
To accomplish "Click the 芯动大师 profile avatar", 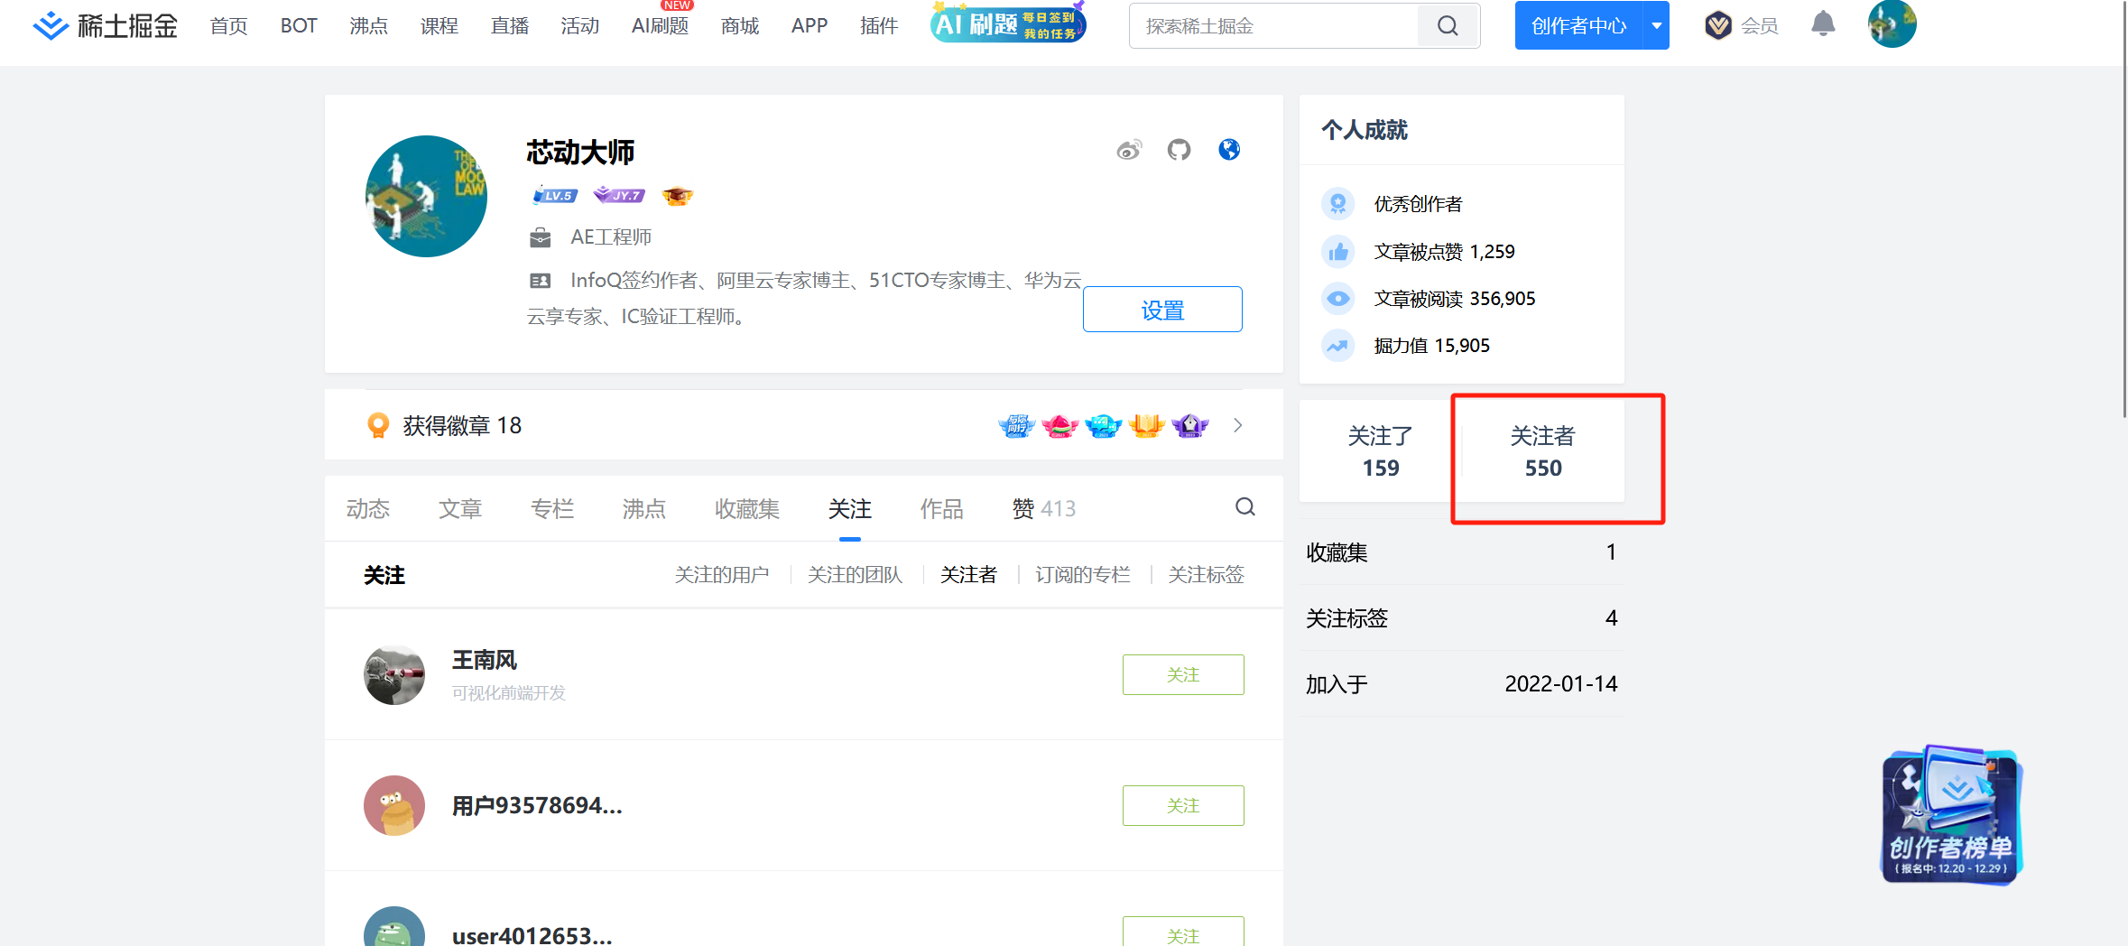I will (426, 196).
